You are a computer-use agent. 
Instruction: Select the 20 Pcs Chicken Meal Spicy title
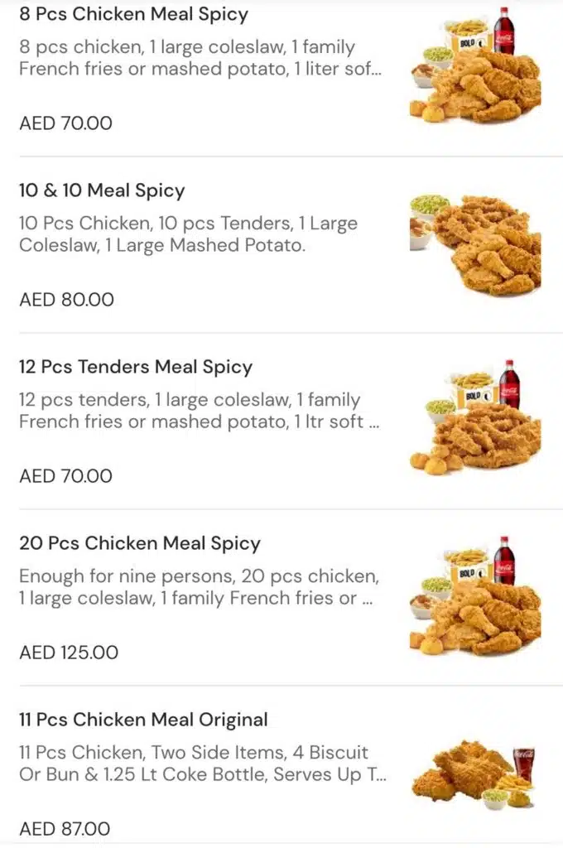coord(140,543)
